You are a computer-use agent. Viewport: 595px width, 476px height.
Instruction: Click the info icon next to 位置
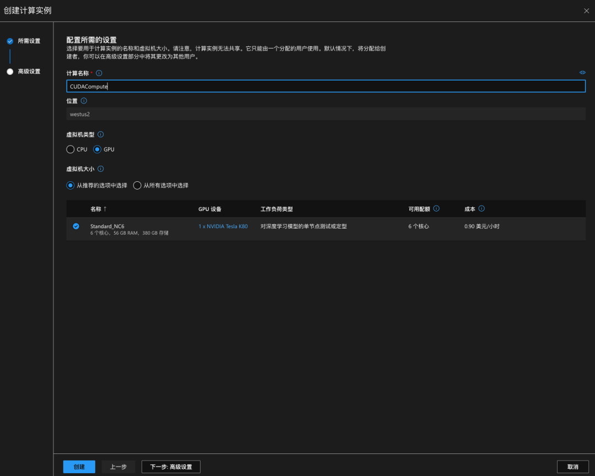pyautogui.click(x=84, y=101)
